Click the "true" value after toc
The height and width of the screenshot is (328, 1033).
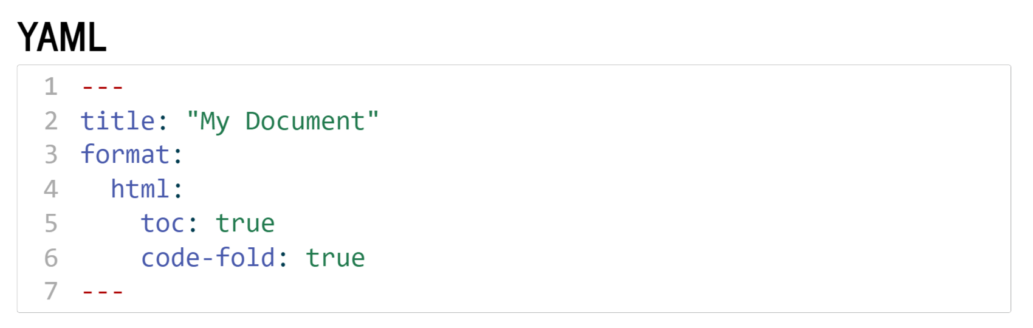click(x=245, y=224)
